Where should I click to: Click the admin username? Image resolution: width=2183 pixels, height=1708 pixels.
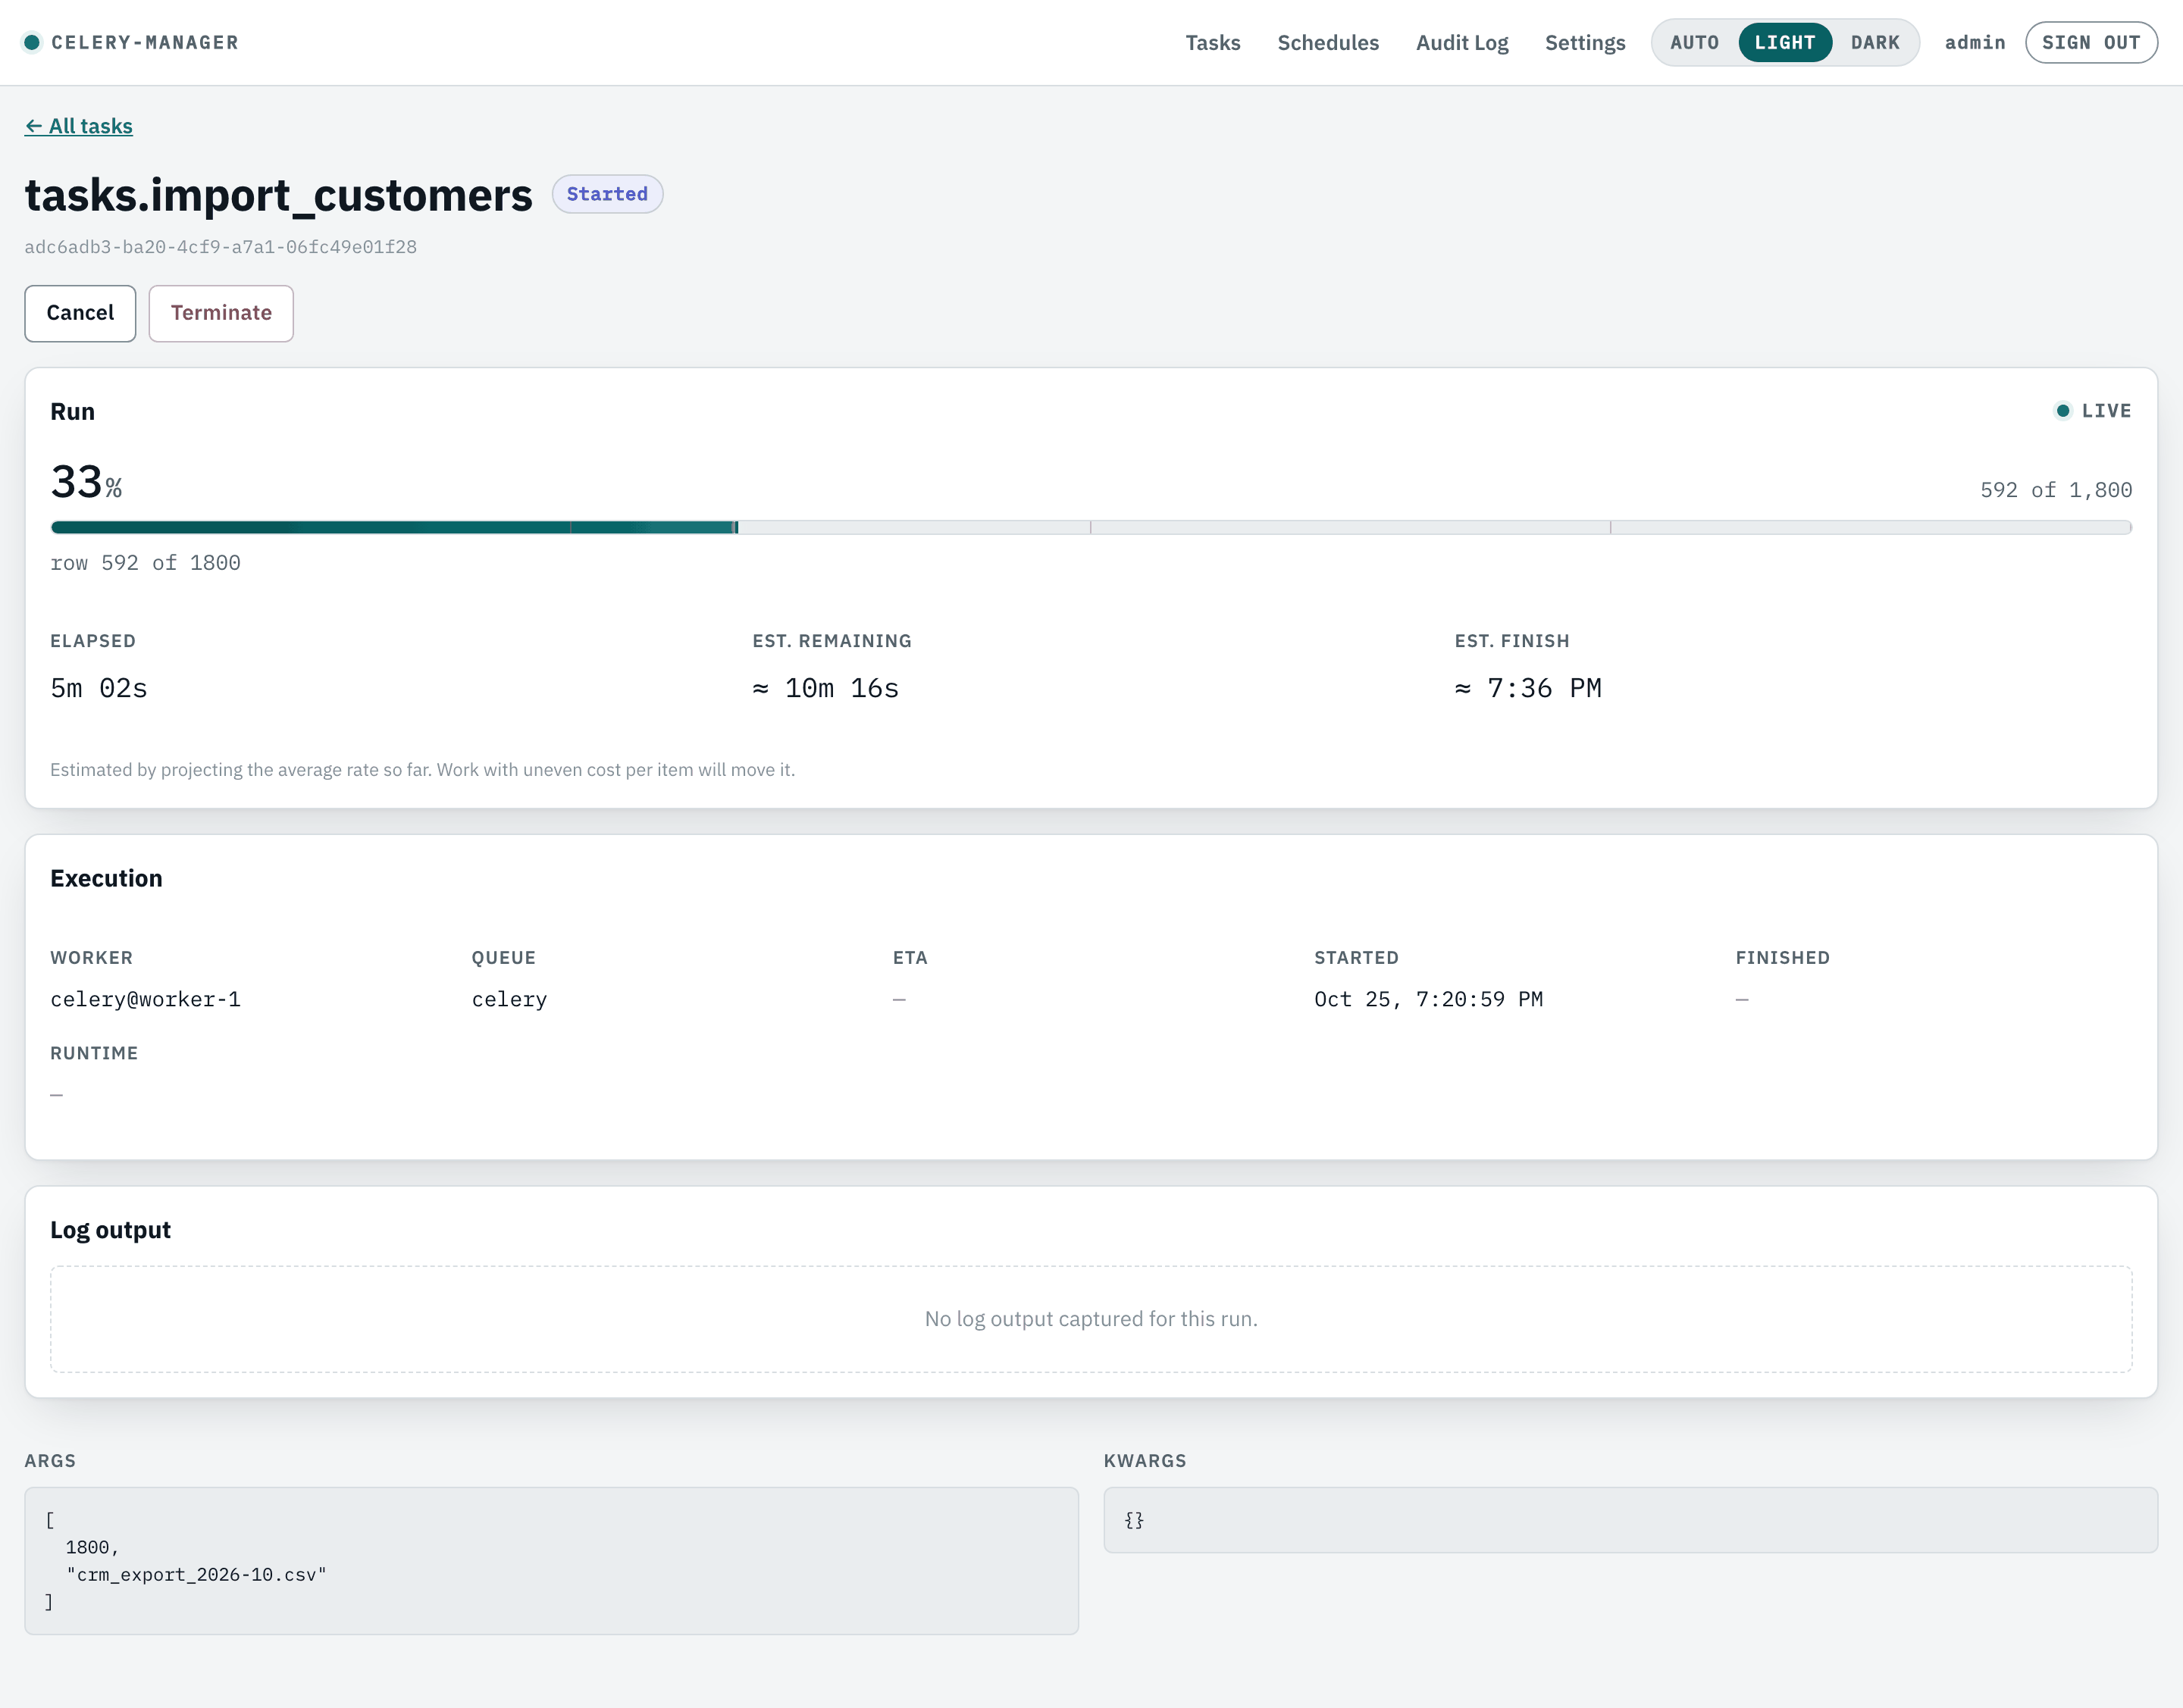click(1975, 42)
